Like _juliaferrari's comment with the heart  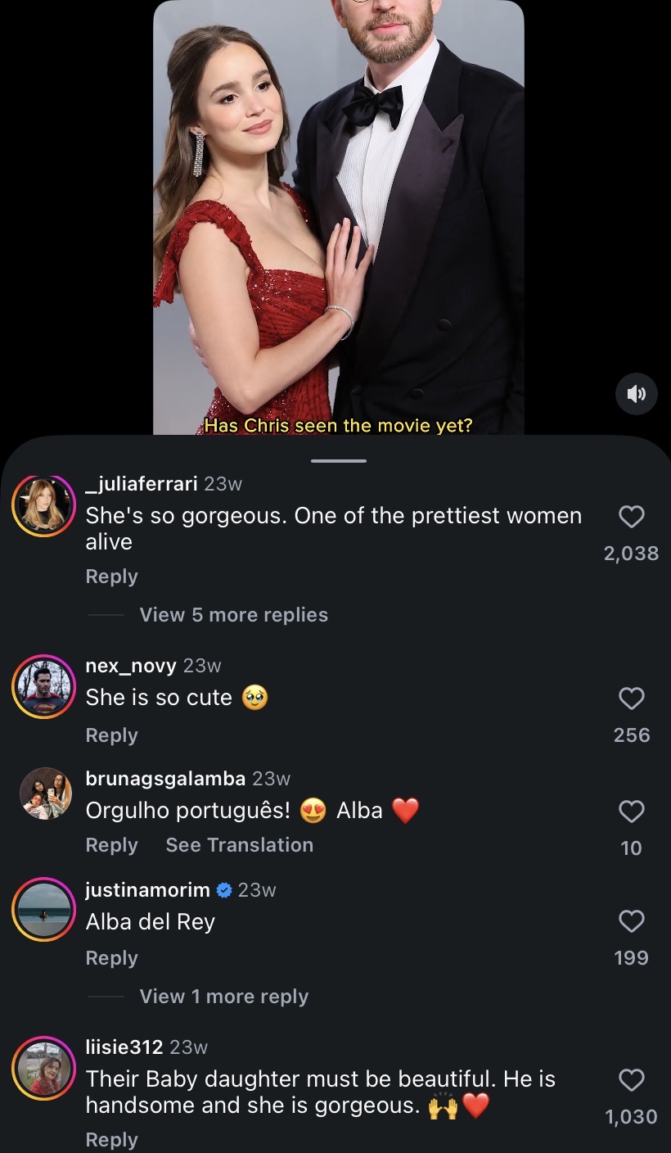[631, 517]
